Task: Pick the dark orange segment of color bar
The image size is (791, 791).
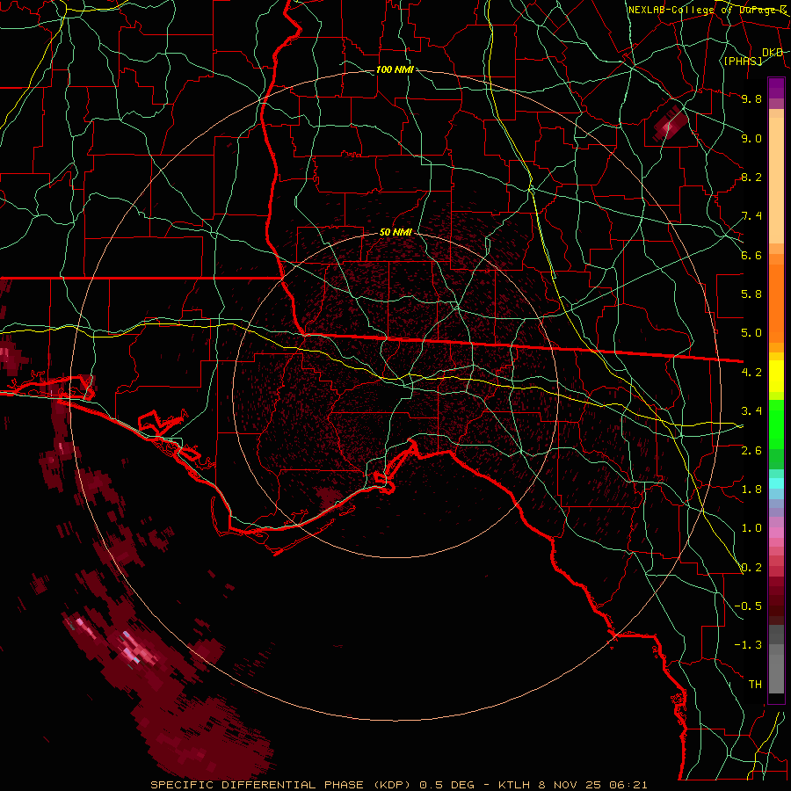Action: (x=776, y=302)
